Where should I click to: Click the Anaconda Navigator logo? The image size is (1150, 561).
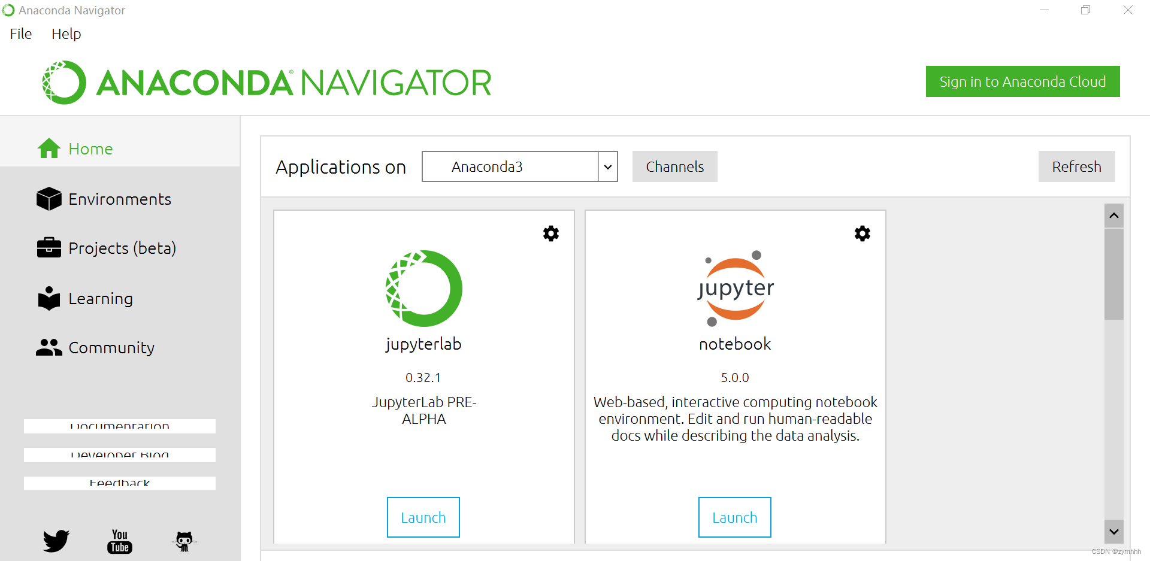coord(267,83)
